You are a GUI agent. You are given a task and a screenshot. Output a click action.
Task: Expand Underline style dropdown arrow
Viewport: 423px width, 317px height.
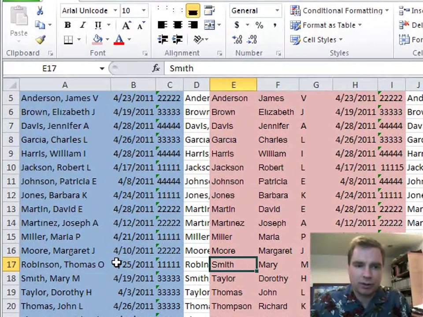[x=109, y=25]
